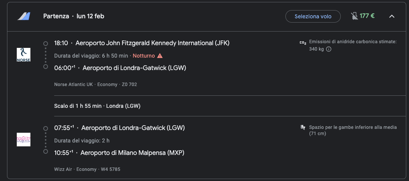Click the airline logo beside Partenza
This screenshot has height=181, width=409.
pyautogui.click(x=24, y=16)
